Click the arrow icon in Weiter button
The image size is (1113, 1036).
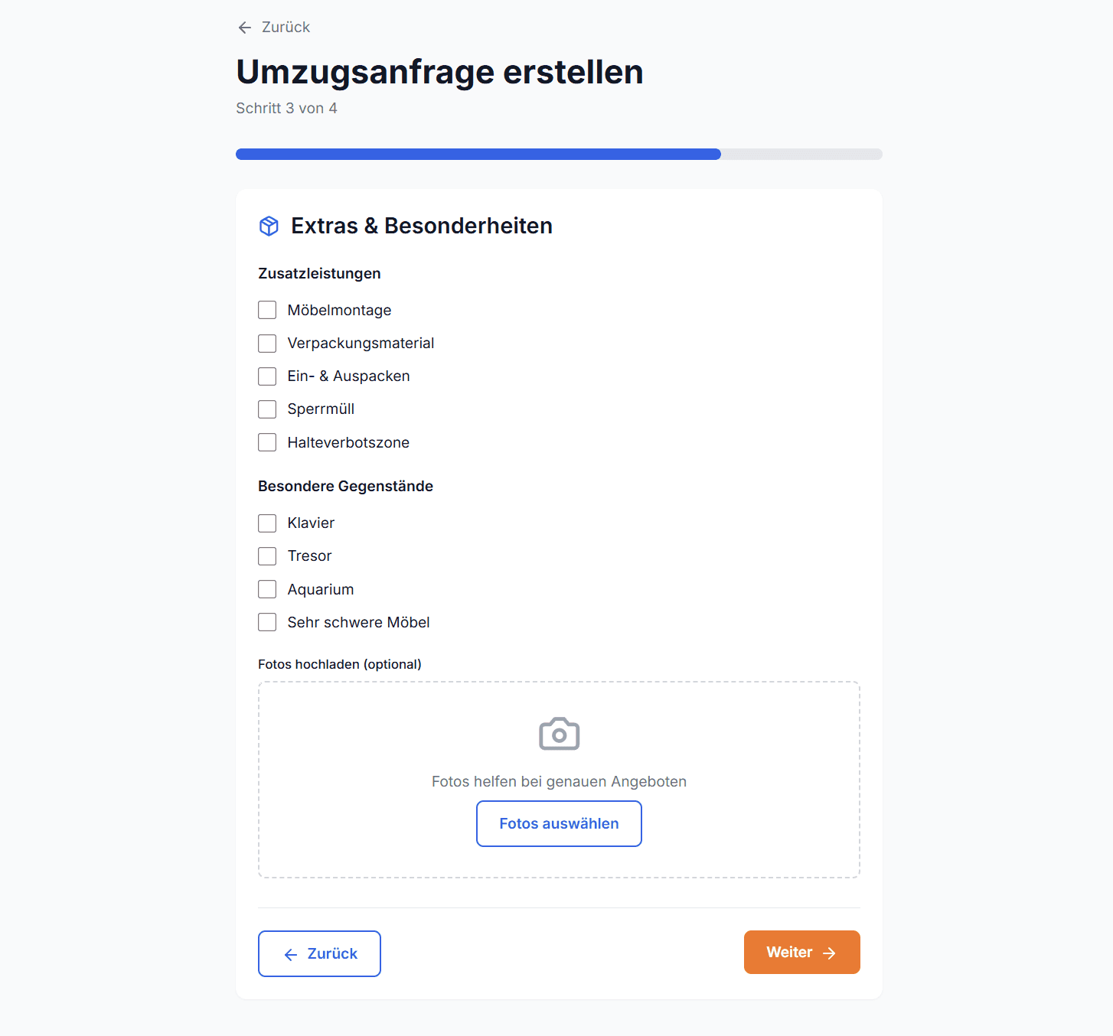click(829, 953)
